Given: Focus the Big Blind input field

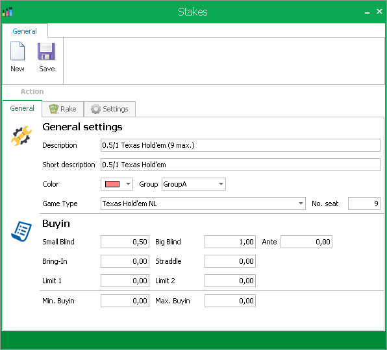Looking at the screenshot, I should coord(230,242).
